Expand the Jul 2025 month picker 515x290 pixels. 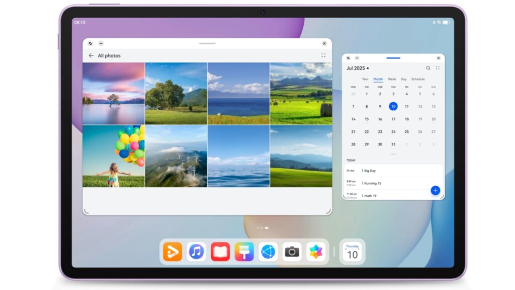pyautogui.click(x=357, y=68)
